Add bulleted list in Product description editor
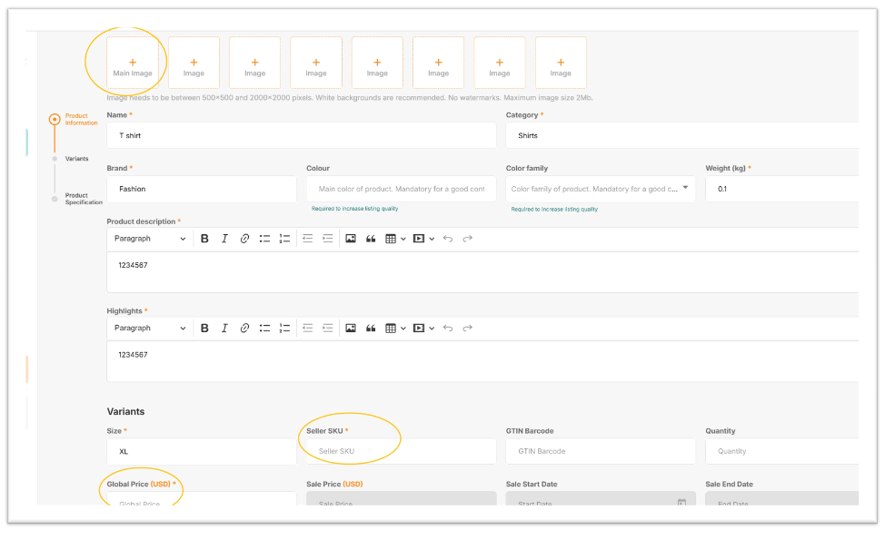The height and width of the screenshot is (540, 885). coord(264,239)
